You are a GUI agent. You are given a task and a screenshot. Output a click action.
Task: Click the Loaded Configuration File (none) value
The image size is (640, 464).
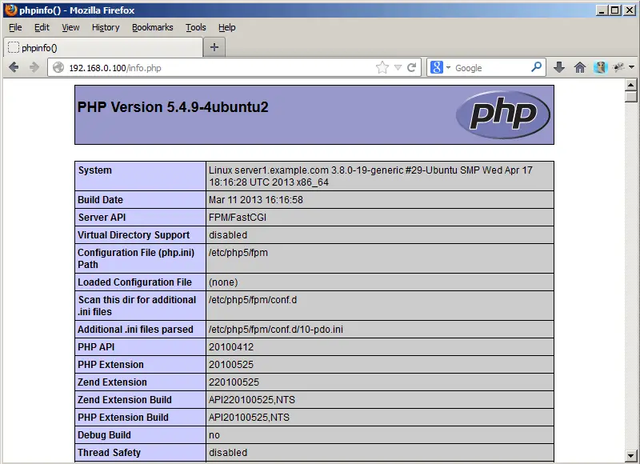pyautogui.click(x=223, y=282)
